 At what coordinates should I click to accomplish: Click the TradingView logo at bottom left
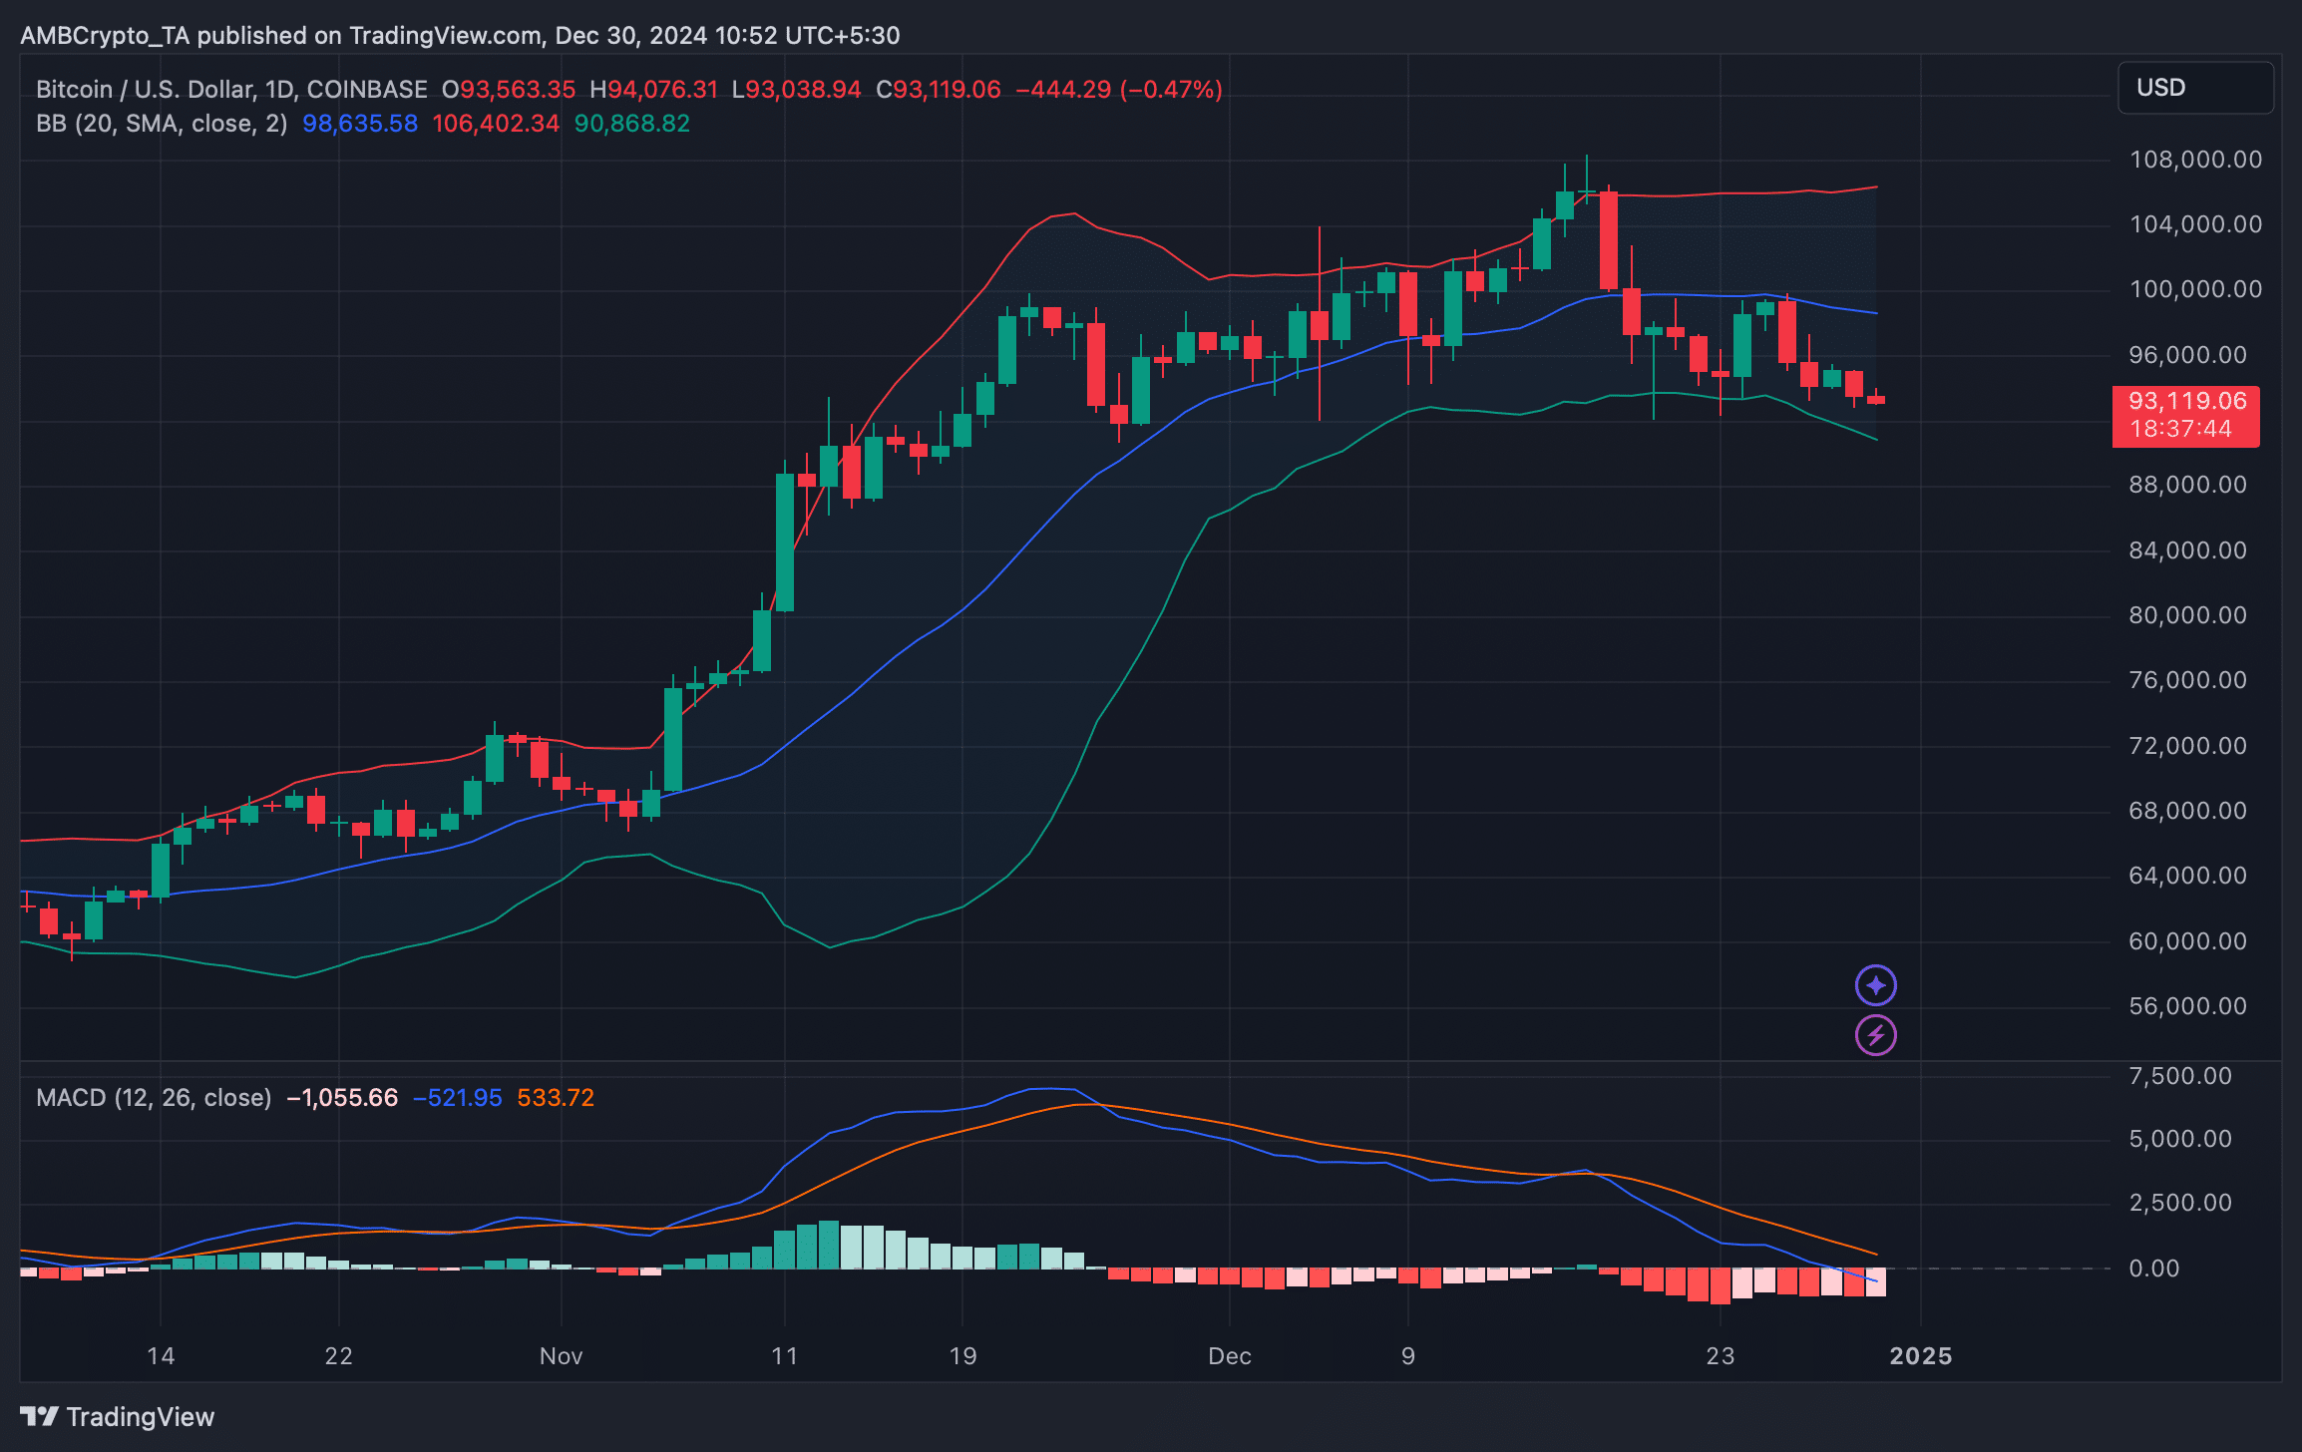118,1416
